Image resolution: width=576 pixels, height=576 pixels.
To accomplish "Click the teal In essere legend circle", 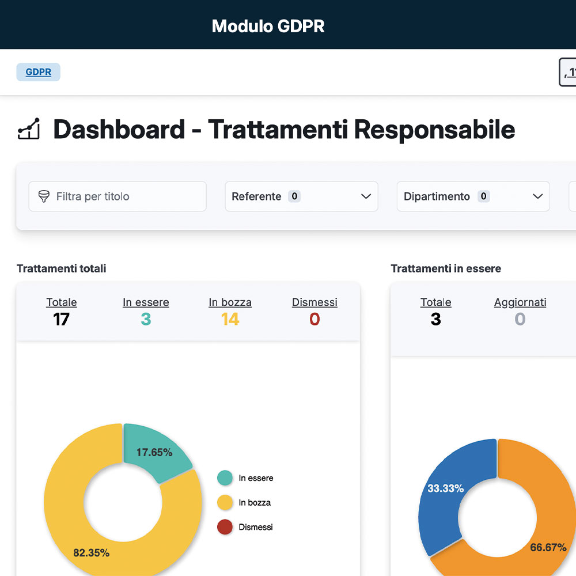I will [x=225, y=478].
